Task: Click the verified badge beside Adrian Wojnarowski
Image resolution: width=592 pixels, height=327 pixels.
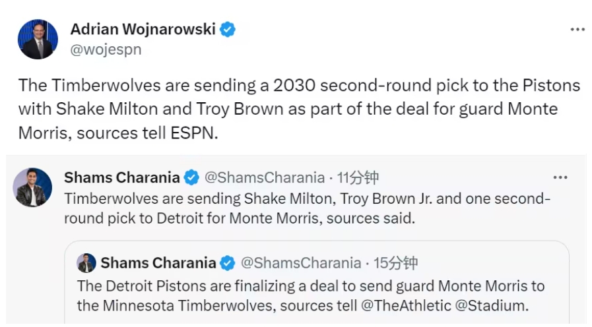Action: click(228, 29)
